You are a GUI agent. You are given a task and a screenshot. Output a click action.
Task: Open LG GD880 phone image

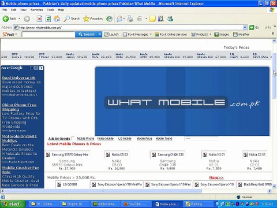point(68,184)
